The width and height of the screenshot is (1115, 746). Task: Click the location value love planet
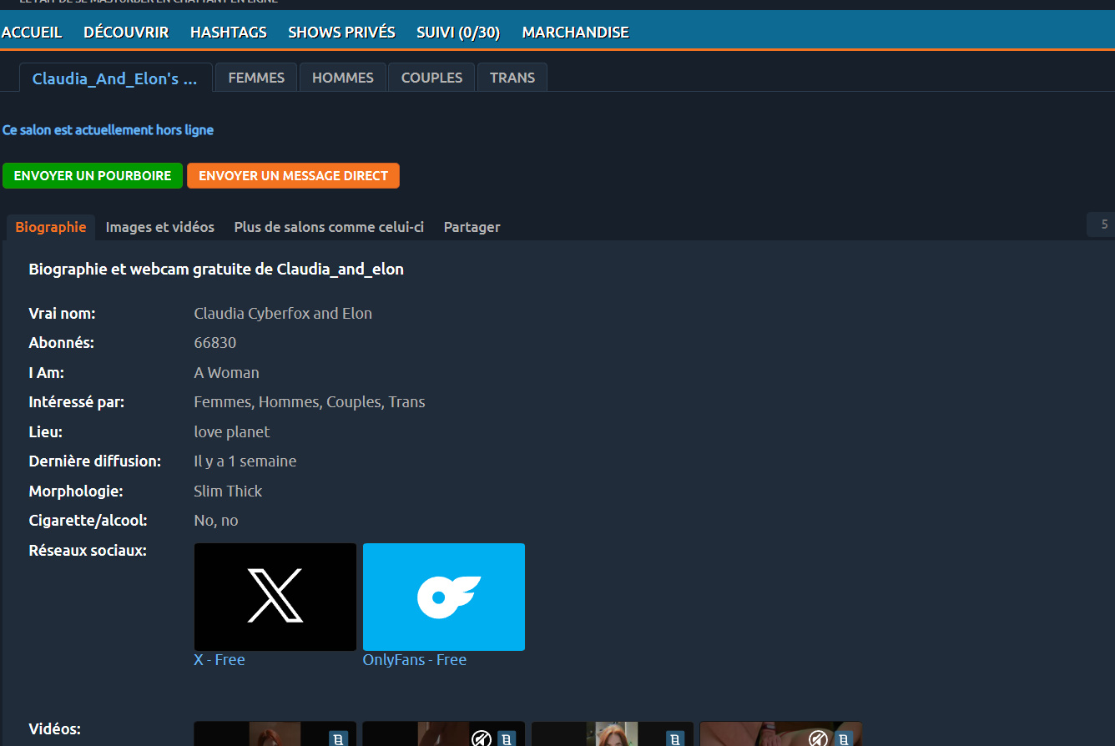[232, 432]
